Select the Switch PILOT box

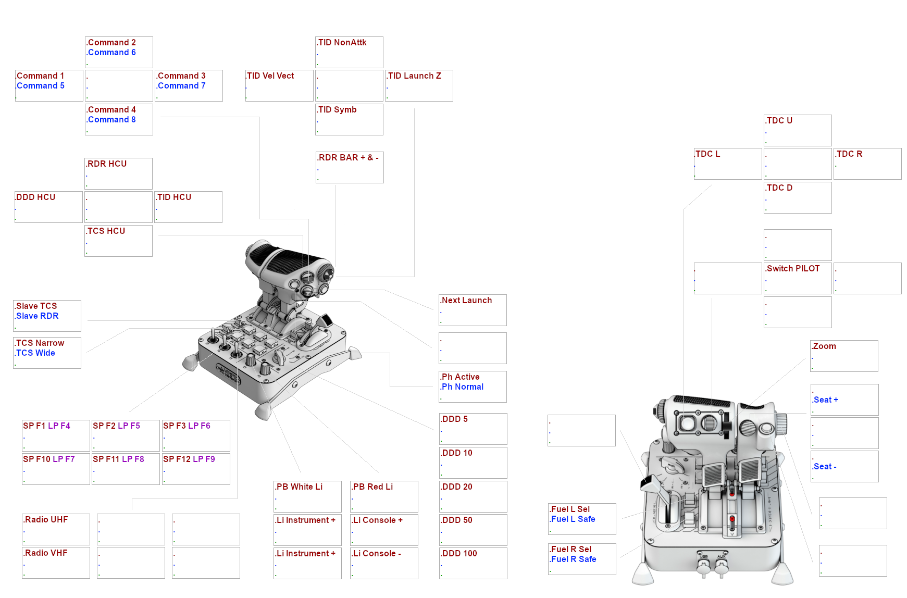coord(798,278)
